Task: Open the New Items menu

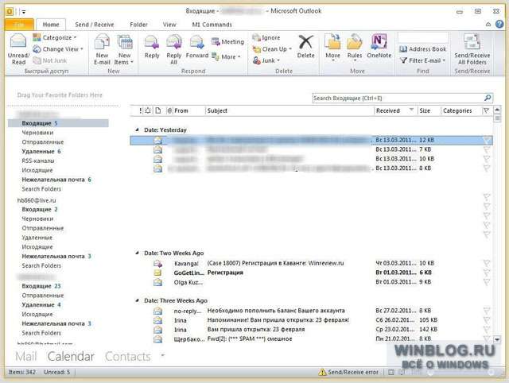Action: point(124,49)
